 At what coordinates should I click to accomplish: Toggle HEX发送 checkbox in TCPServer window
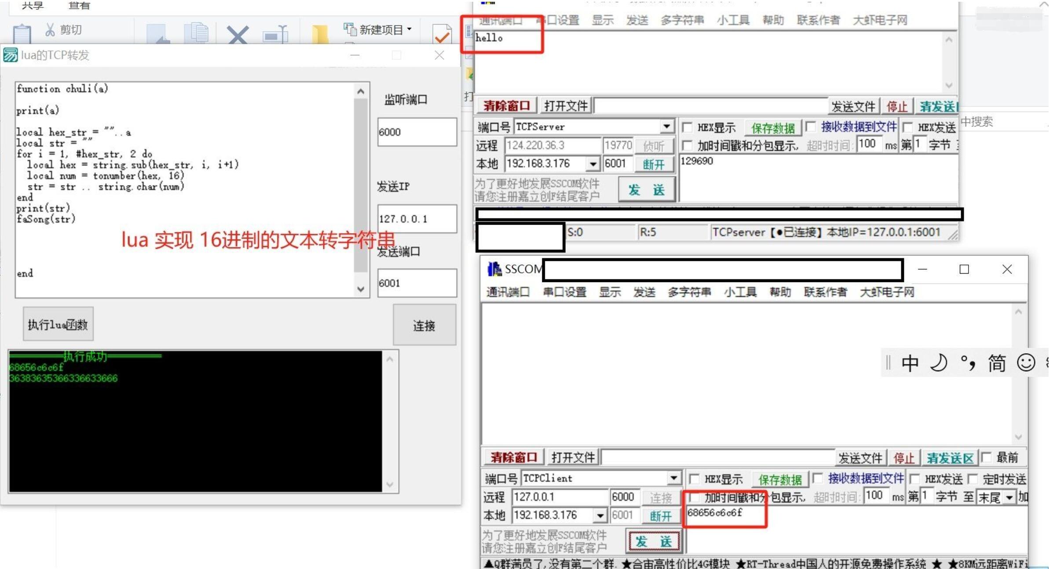click(907, 128)
